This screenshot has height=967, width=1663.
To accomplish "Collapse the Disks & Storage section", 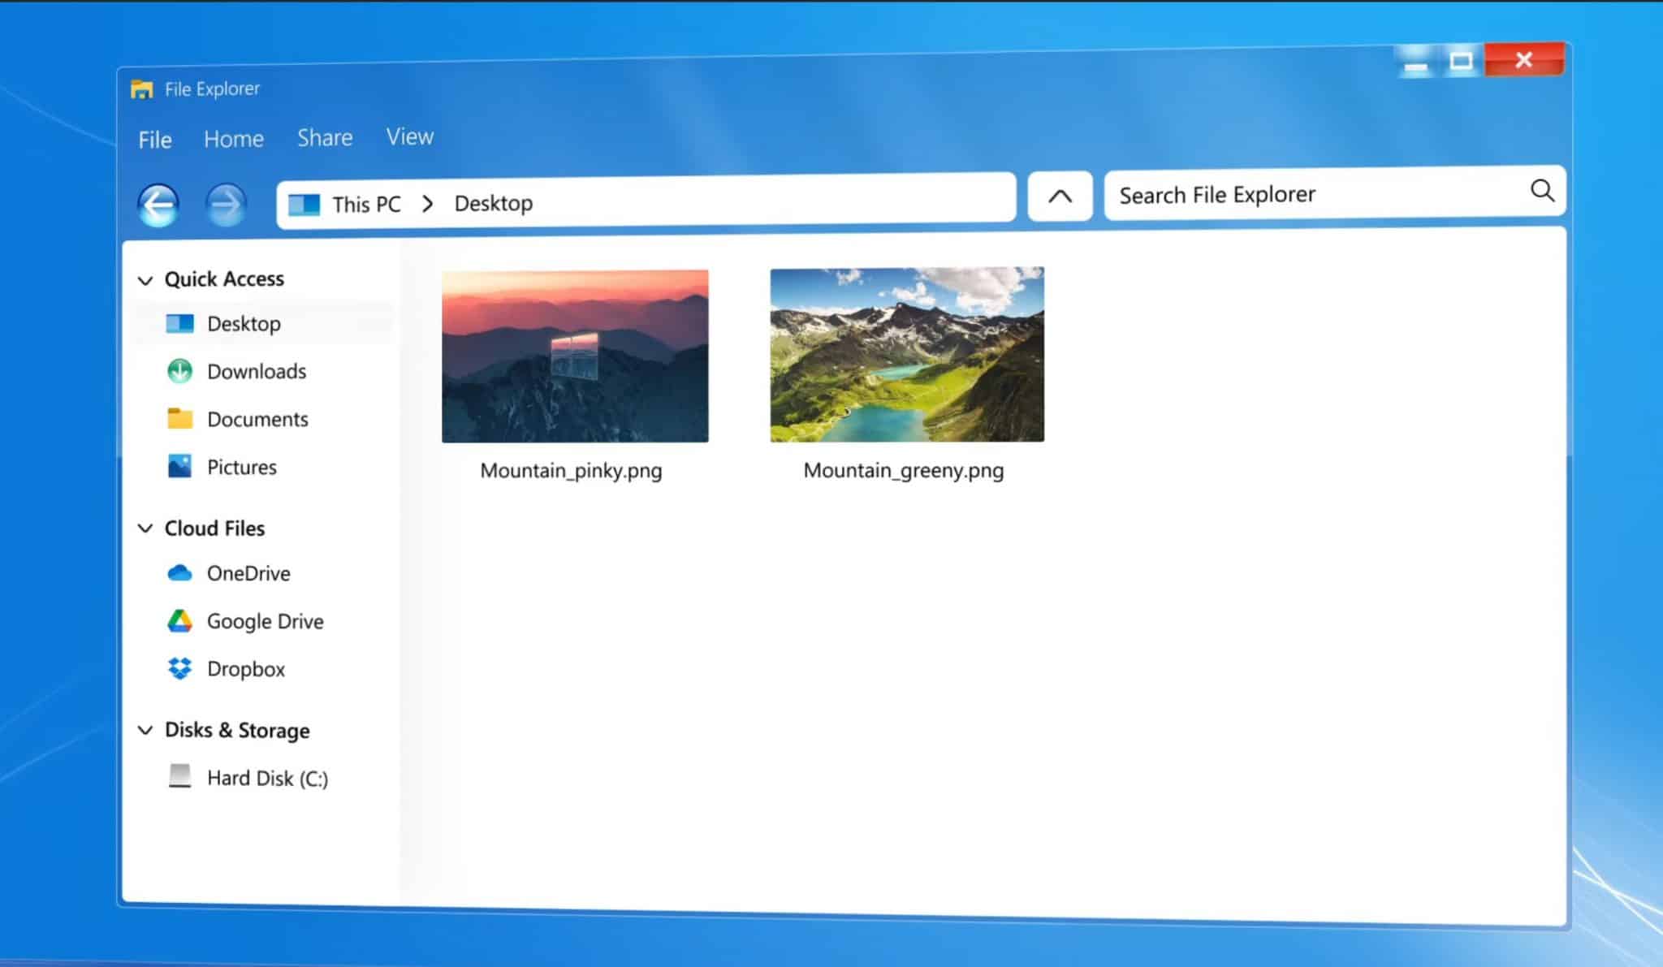I will click(x=145, y=730).
